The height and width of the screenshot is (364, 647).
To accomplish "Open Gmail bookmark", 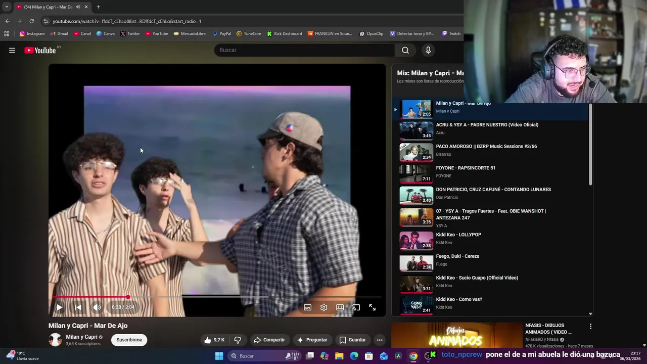I will pyautogui.click(x=59, y=34).
